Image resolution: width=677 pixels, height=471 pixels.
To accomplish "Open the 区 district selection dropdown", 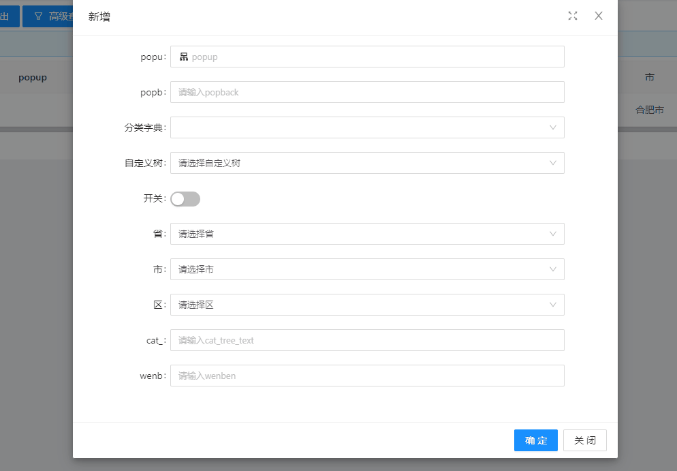I will (367, 305).
